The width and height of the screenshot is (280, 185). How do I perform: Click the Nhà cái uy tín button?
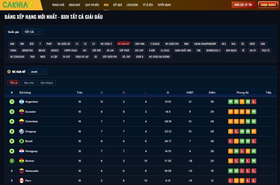pos(244,5)
